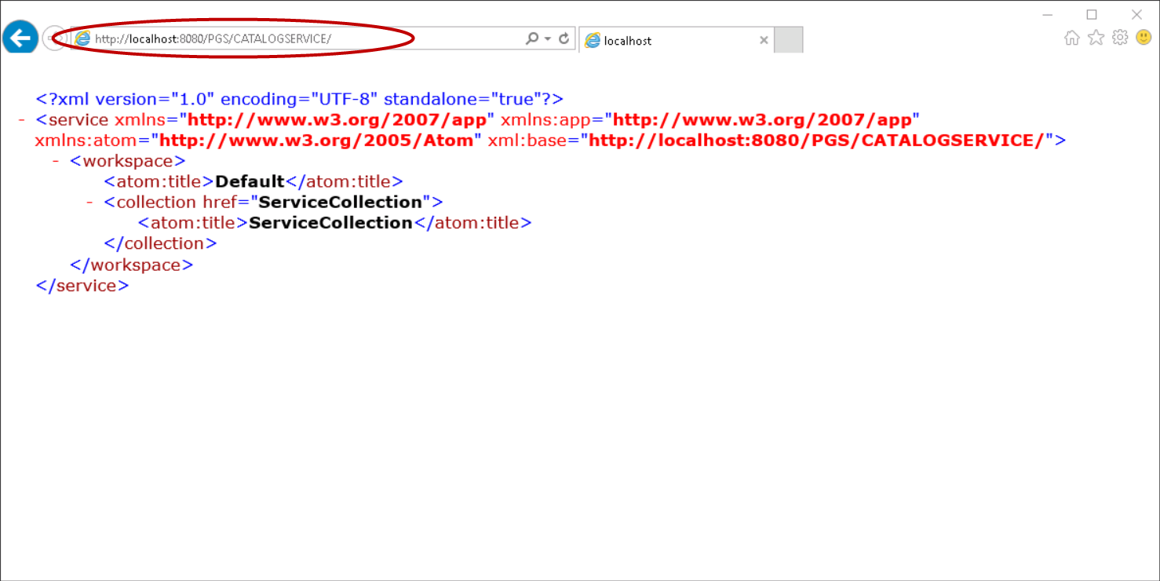
Task: Collapse the workspace XML node
Action: [x=56, y=161]
